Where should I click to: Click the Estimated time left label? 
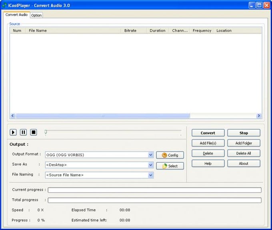coord(89,220)
